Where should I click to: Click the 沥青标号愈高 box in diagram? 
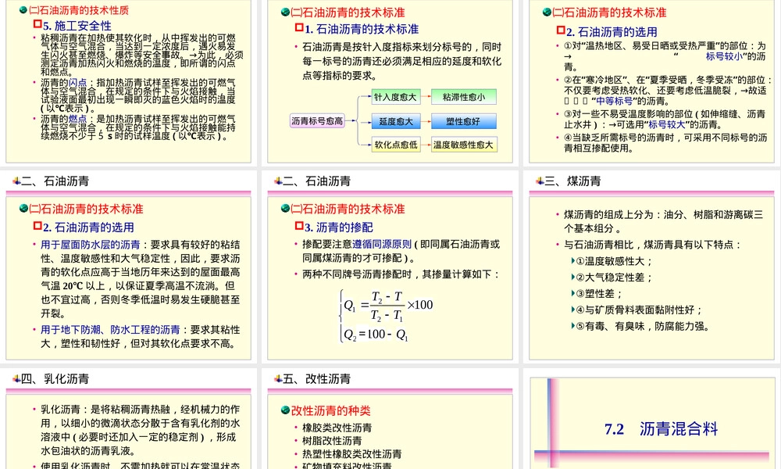[317, 120]
